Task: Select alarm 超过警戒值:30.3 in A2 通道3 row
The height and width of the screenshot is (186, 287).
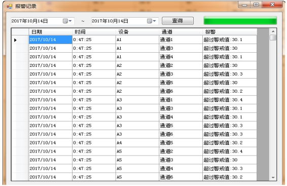Action: click(230, 74)
